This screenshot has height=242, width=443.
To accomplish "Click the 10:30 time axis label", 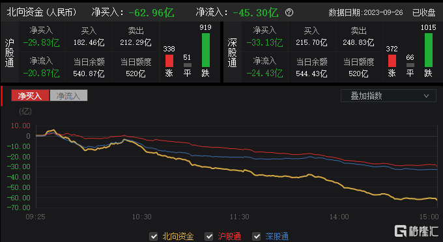I will [x=142, y=217].
